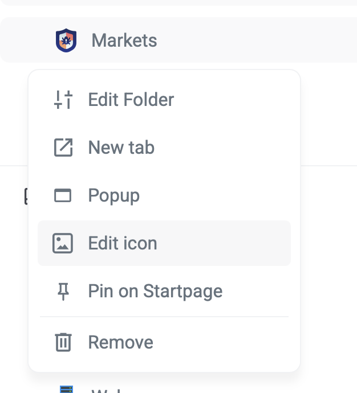Choose Remove from the context menu

pyautogui.click(x=120, y=342)
